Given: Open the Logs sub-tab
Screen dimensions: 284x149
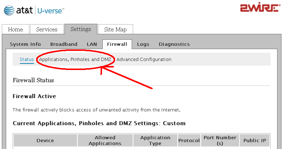Looking at the screenshot, I should [x=143, y=44].
